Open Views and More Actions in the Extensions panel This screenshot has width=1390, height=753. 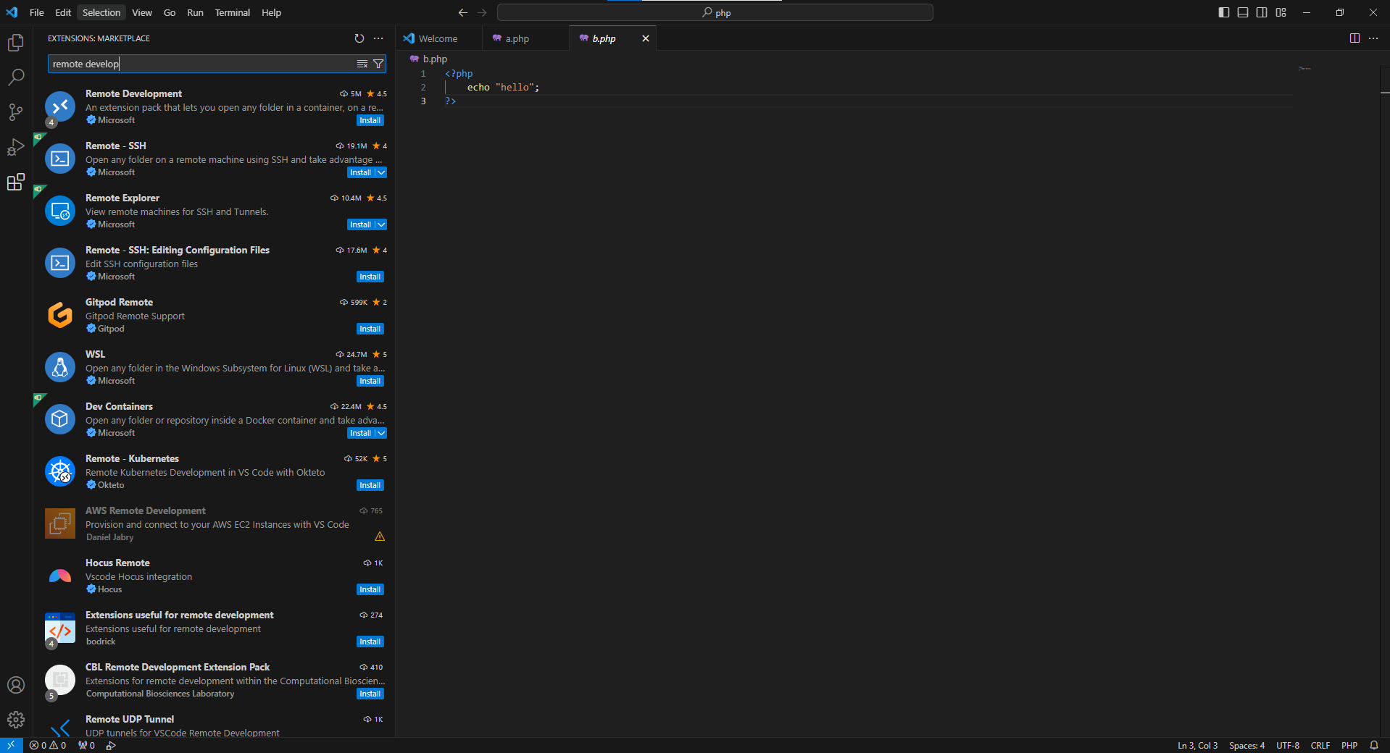pos(378,38)
